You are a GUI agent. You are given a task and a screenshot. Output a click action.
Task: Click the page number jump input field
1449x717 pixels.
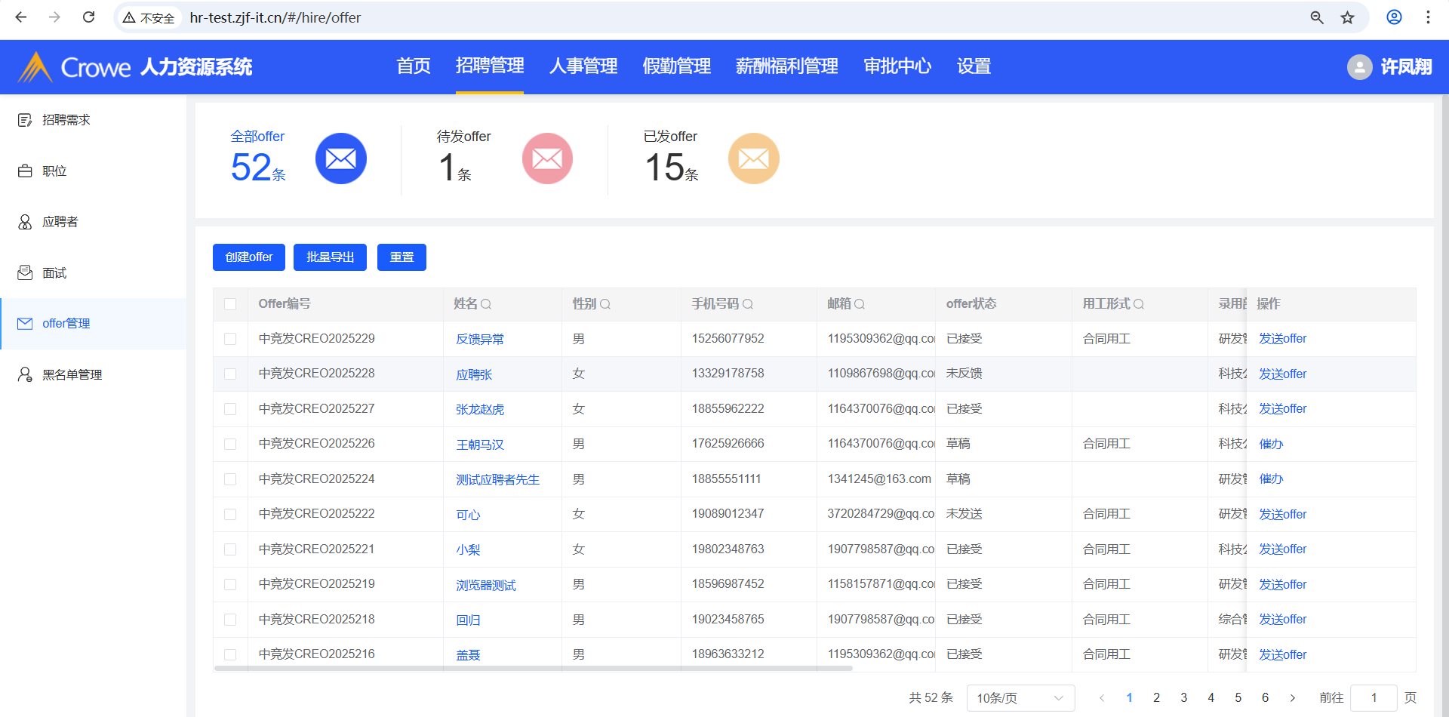(1373, 698)
